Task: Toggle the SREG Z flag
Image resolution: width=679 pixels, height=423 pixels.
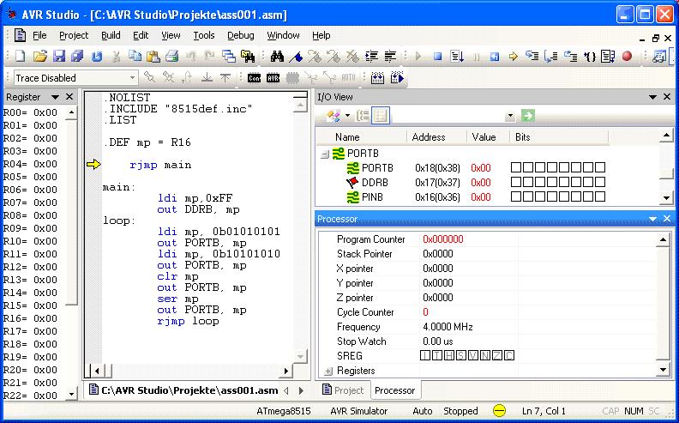Action: [x=497, y=356]
